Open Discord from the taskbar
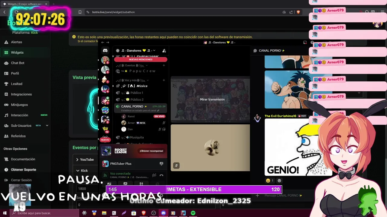Screen dimensions: 387x217 point(164,213)
